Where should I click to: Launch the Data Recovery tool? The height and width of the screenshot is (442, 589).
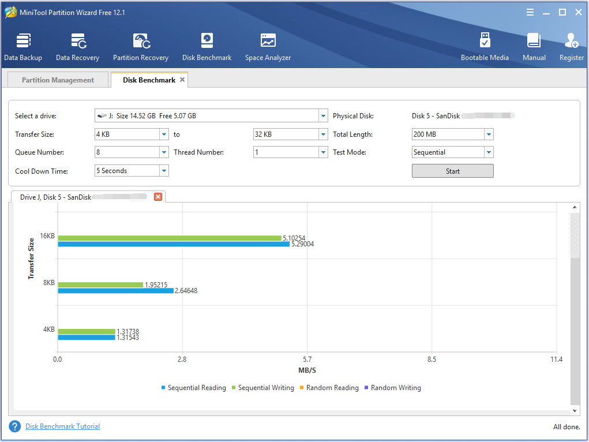(77, 46)
